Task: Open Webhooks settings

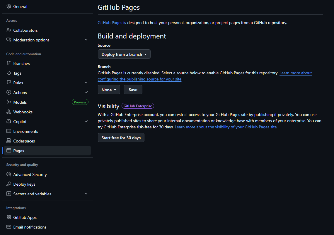Action: pyautogui.click(x=47, y=112)
